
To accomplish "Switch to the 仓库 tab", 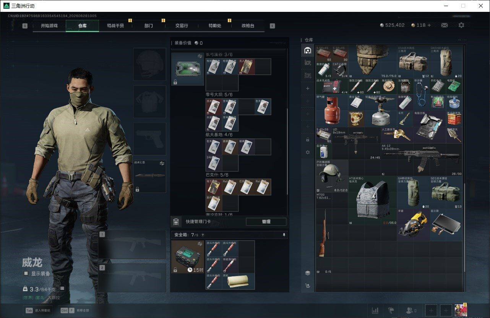I will [83, 26].
